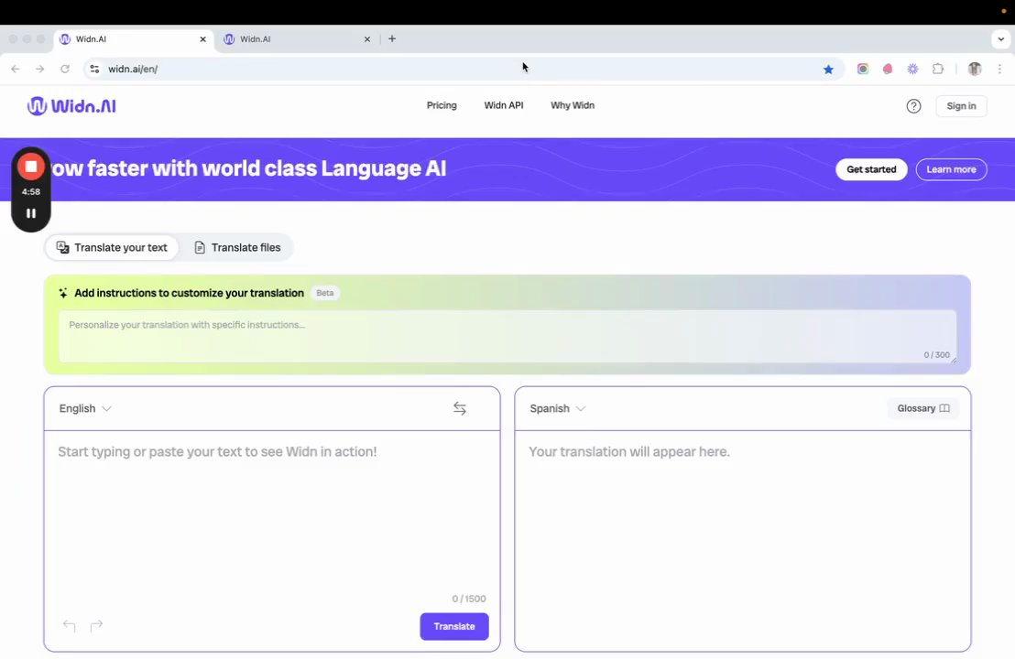
Task: Click the undo arrow in source panel
Action: click(70, 625)
